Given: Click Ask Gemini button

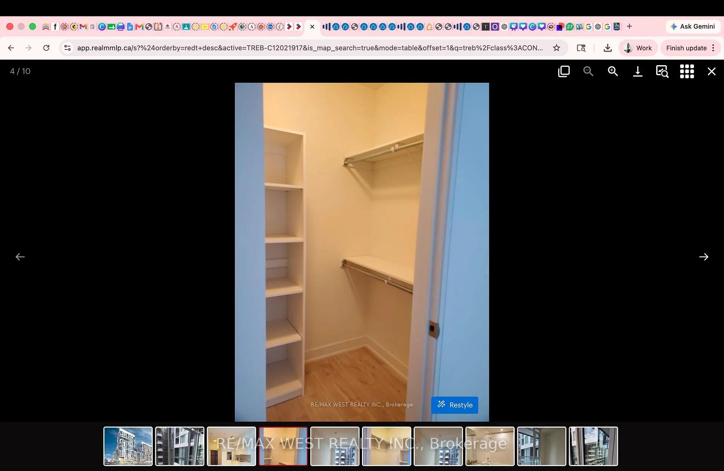Looking at the screenshot, I should 693,26.
